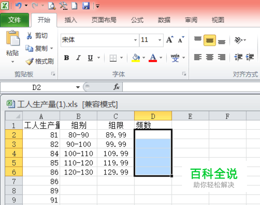The width and height of the screenshot is (260, 205).
Task: Open the 文件 tab
Action: 15,20
